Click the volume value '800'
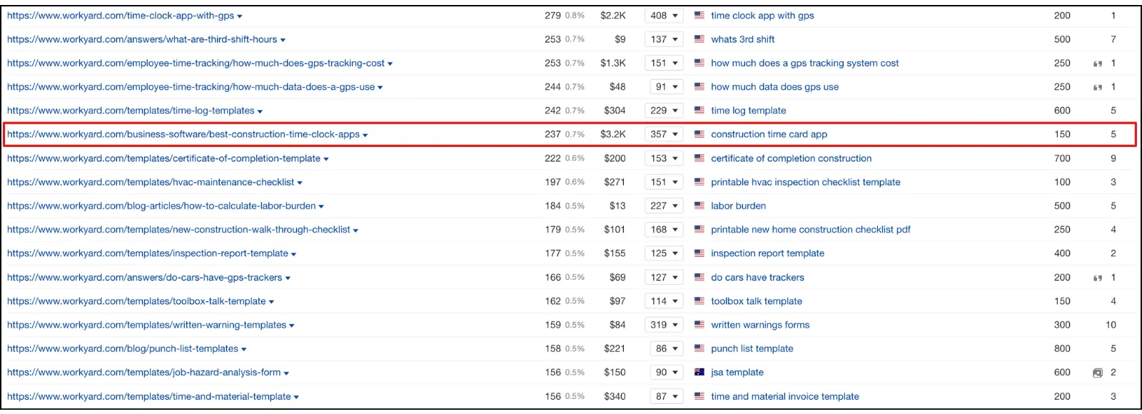The width and height of the screenshot is (1142, 414). click(x=1062, y=348)
